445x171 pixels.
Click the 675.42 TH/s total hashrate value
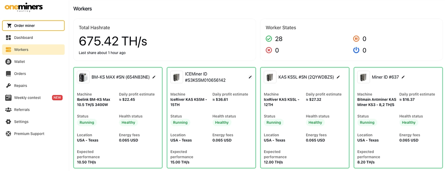[113, 41]
